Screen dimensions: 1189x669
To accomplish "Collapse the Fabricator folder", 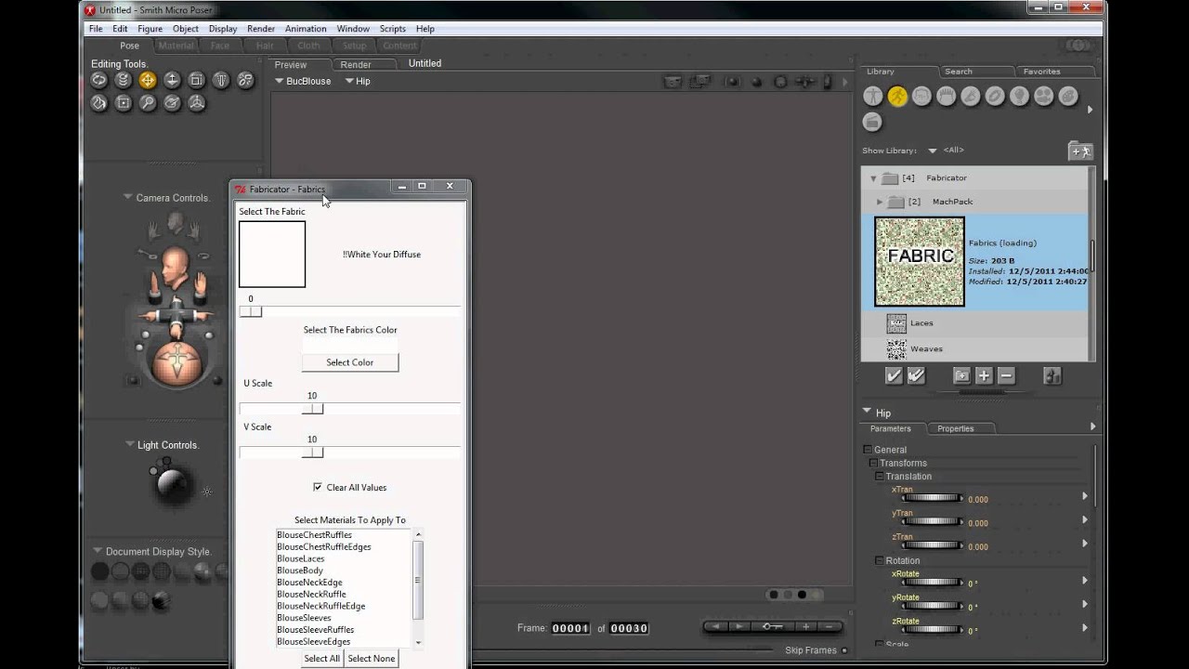I will (x=873, y=177).
